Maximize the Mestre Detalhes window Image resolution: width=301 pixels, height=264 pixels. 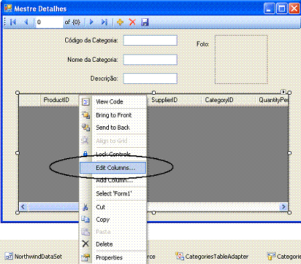point(282,9)
